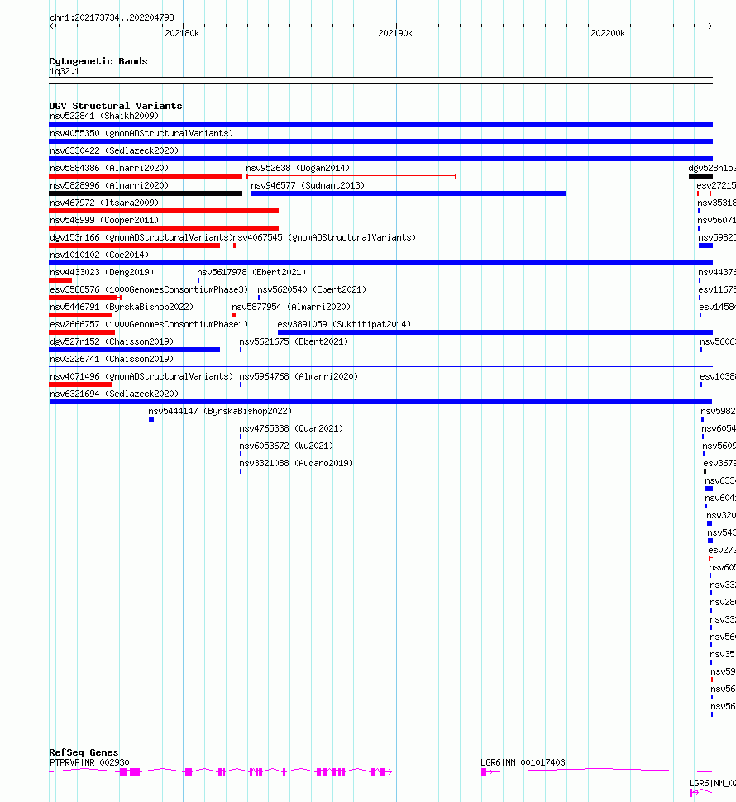Click the 1q32.1 band label
This screenshot has width=736, height=802.
tap(65, 72)
